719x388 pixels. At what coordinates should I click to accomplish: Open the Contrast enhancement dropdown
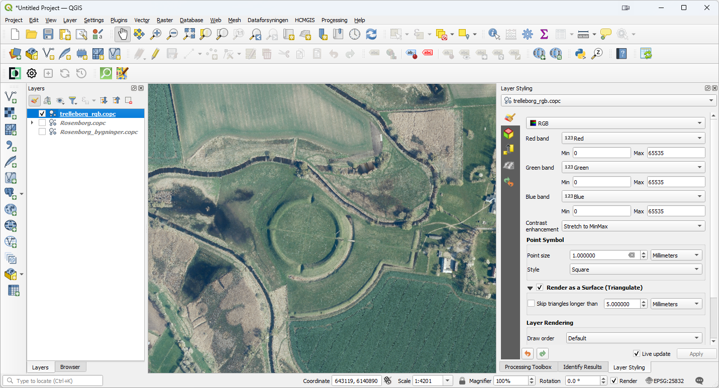pyautogui.click(x=633, y=226)
